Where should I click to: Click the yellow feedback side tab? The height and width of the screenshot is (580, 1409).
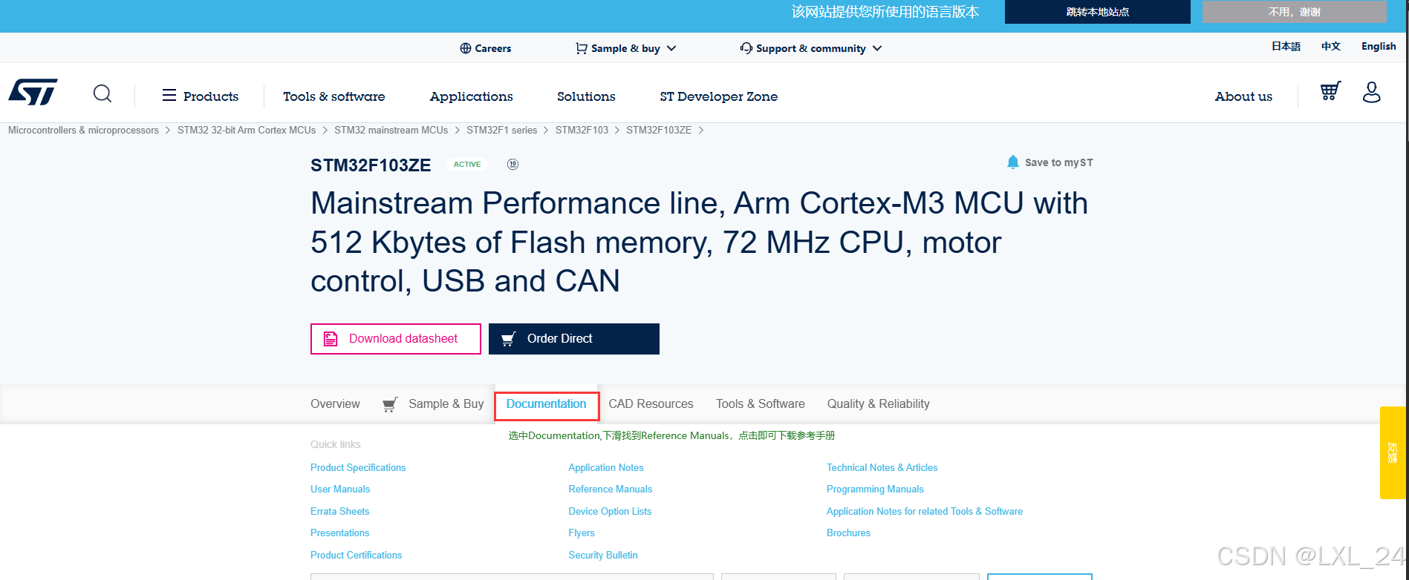[1393, 452]
